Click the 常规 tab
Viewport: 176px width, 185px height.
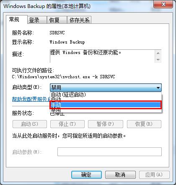(16, 19)
